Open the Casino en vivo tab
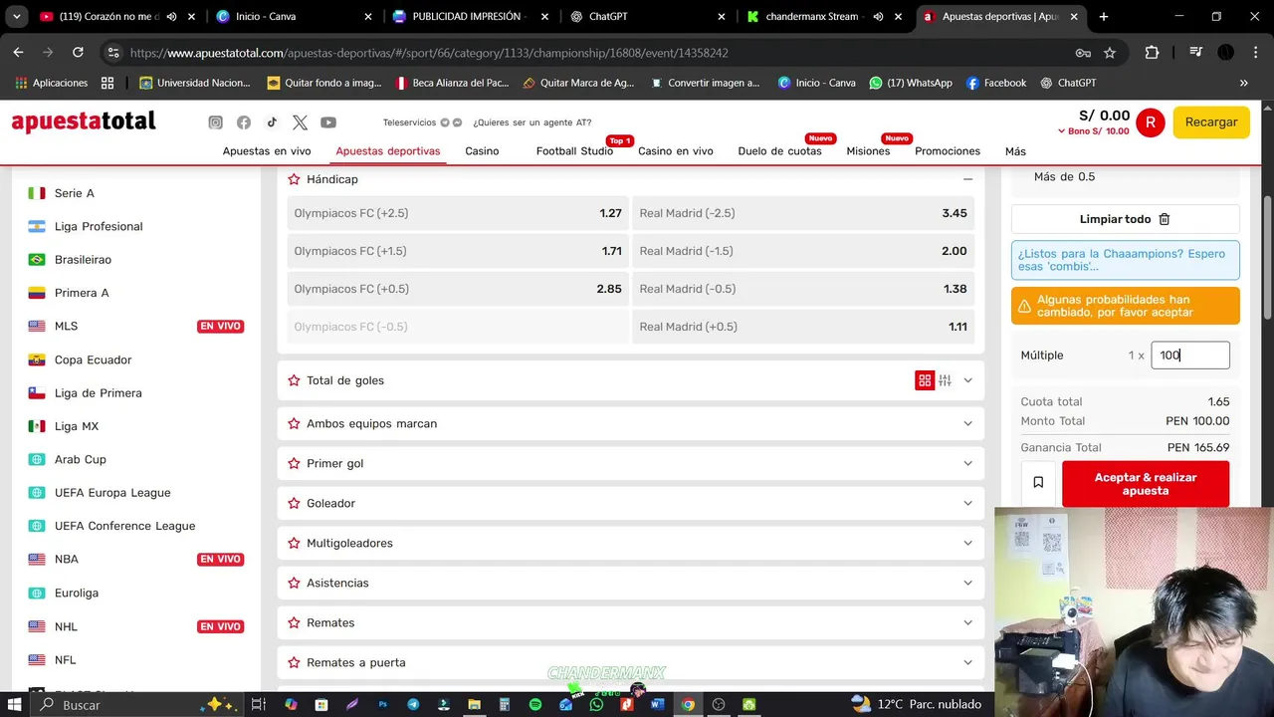1274x717 pixels. tap(676, 151)
